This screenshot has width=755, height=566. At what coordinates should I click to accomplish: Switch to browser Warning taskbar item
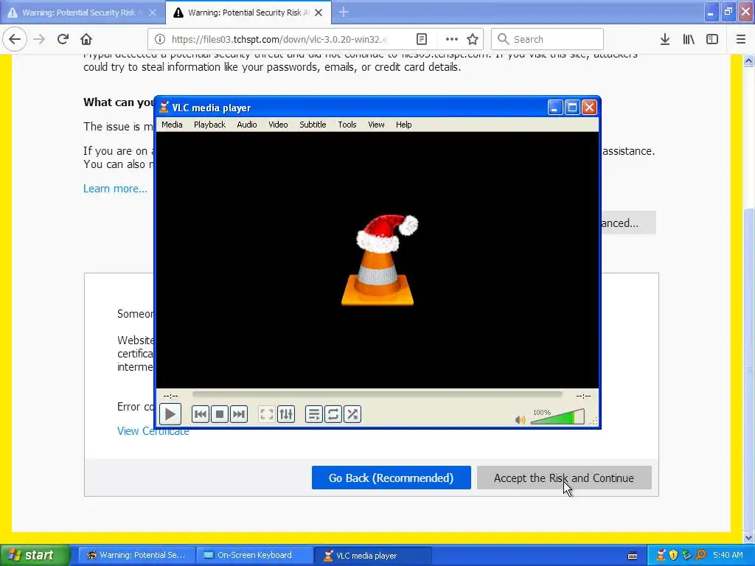(137, 555)
